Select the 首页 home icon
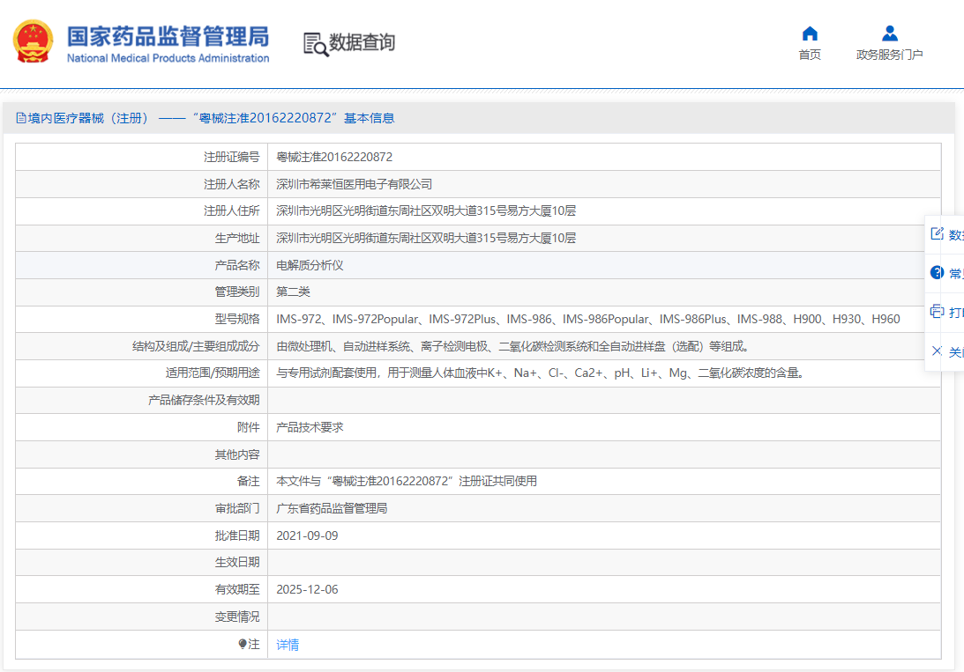 tap(809, 33)
